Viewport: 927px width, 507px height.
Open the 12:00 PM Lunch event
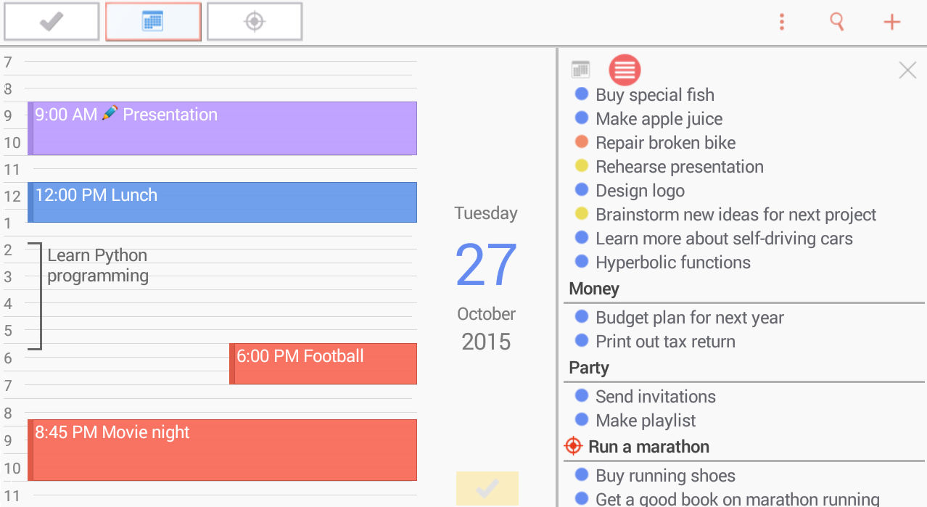click(222, 202)
